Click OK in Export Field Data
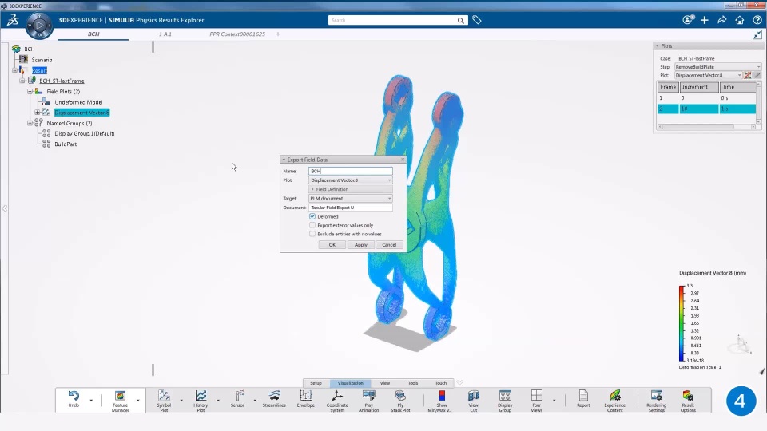The height and width of the screenshot is (431, 767). pos(332,245)
